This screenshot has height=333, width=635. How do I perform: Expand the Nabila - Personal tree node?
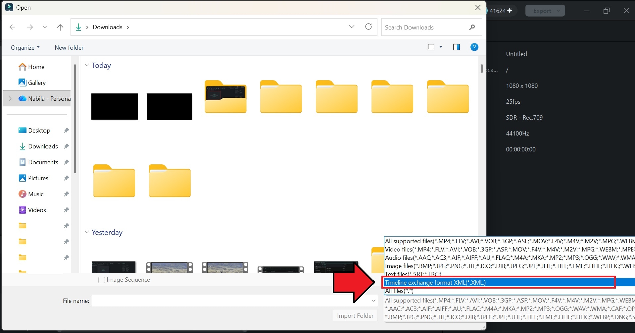point(10,98)
